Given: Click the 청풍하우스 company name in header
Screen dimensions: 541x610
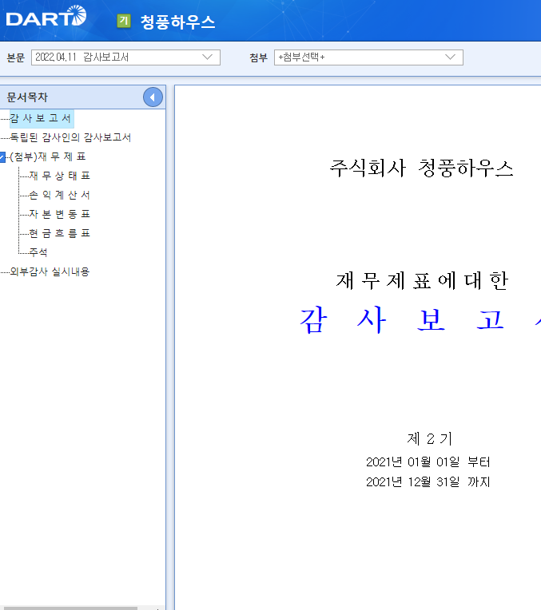Looking at the screenshot, I should (x=177, y=22).
